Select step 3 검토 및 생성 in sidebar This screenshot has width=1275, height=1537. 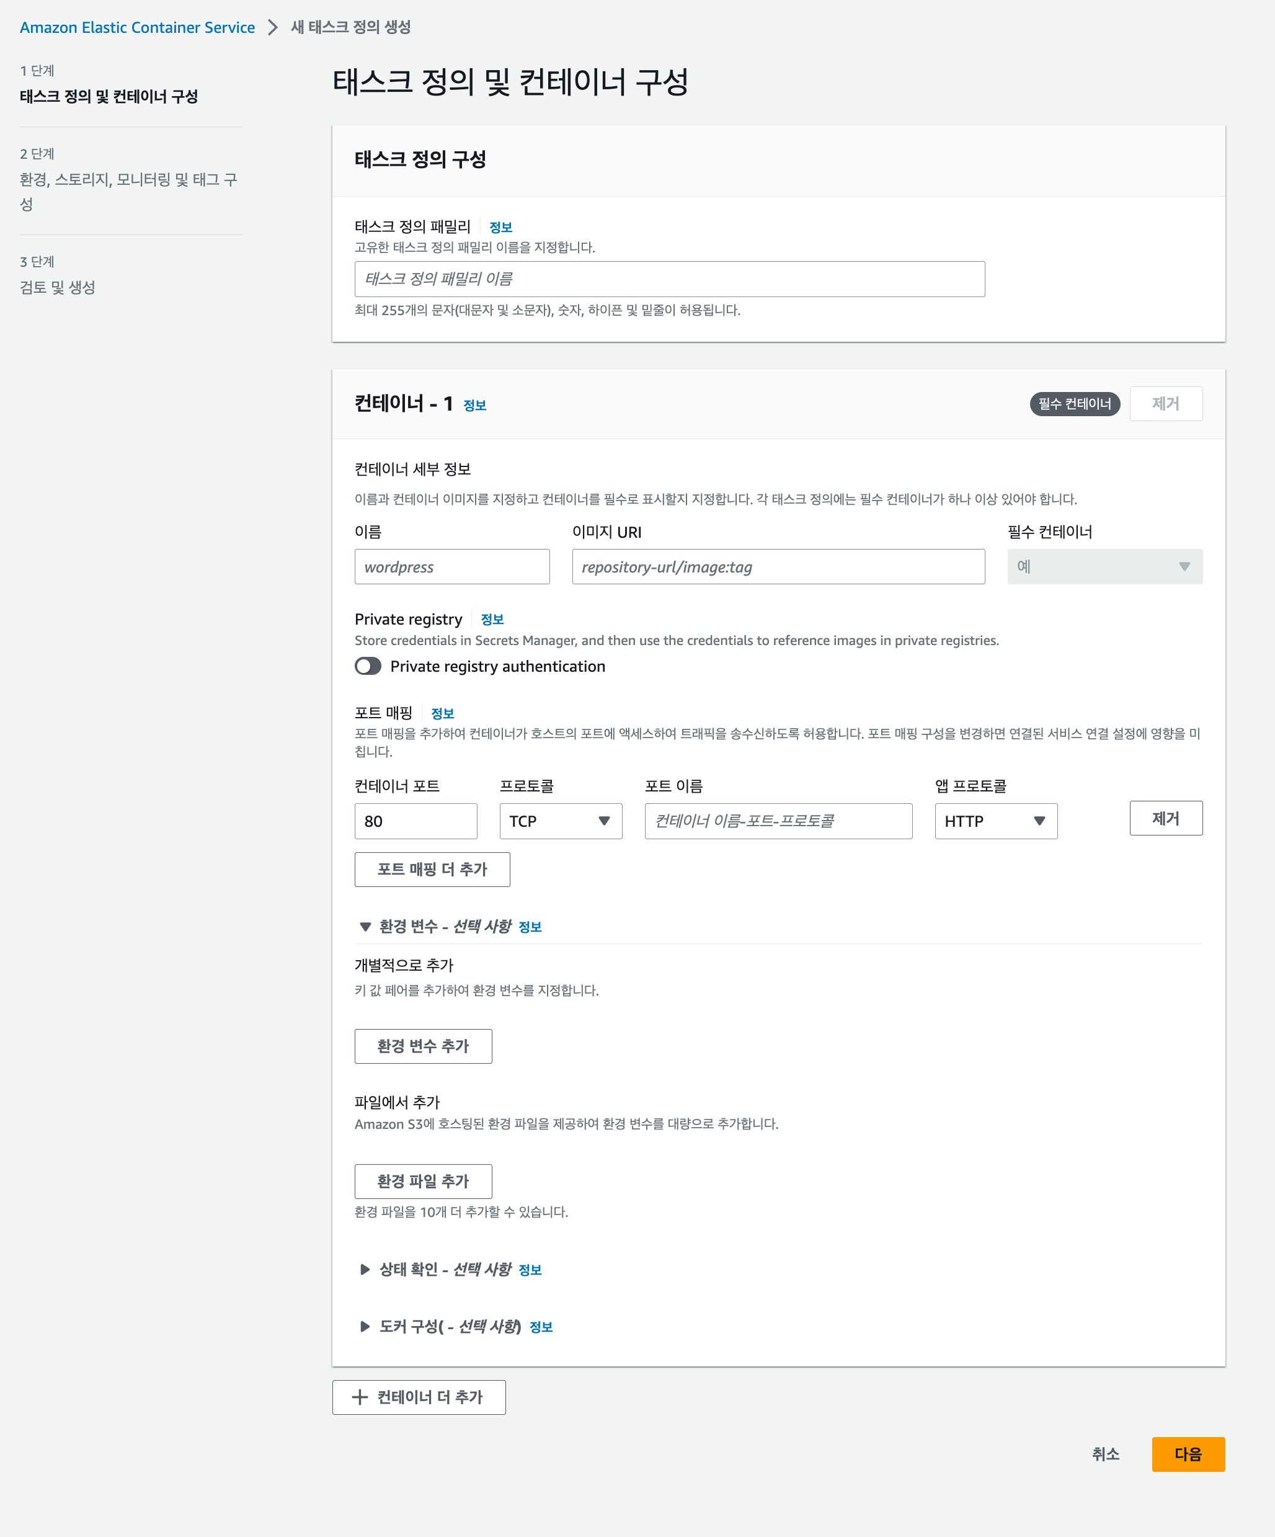57,288
